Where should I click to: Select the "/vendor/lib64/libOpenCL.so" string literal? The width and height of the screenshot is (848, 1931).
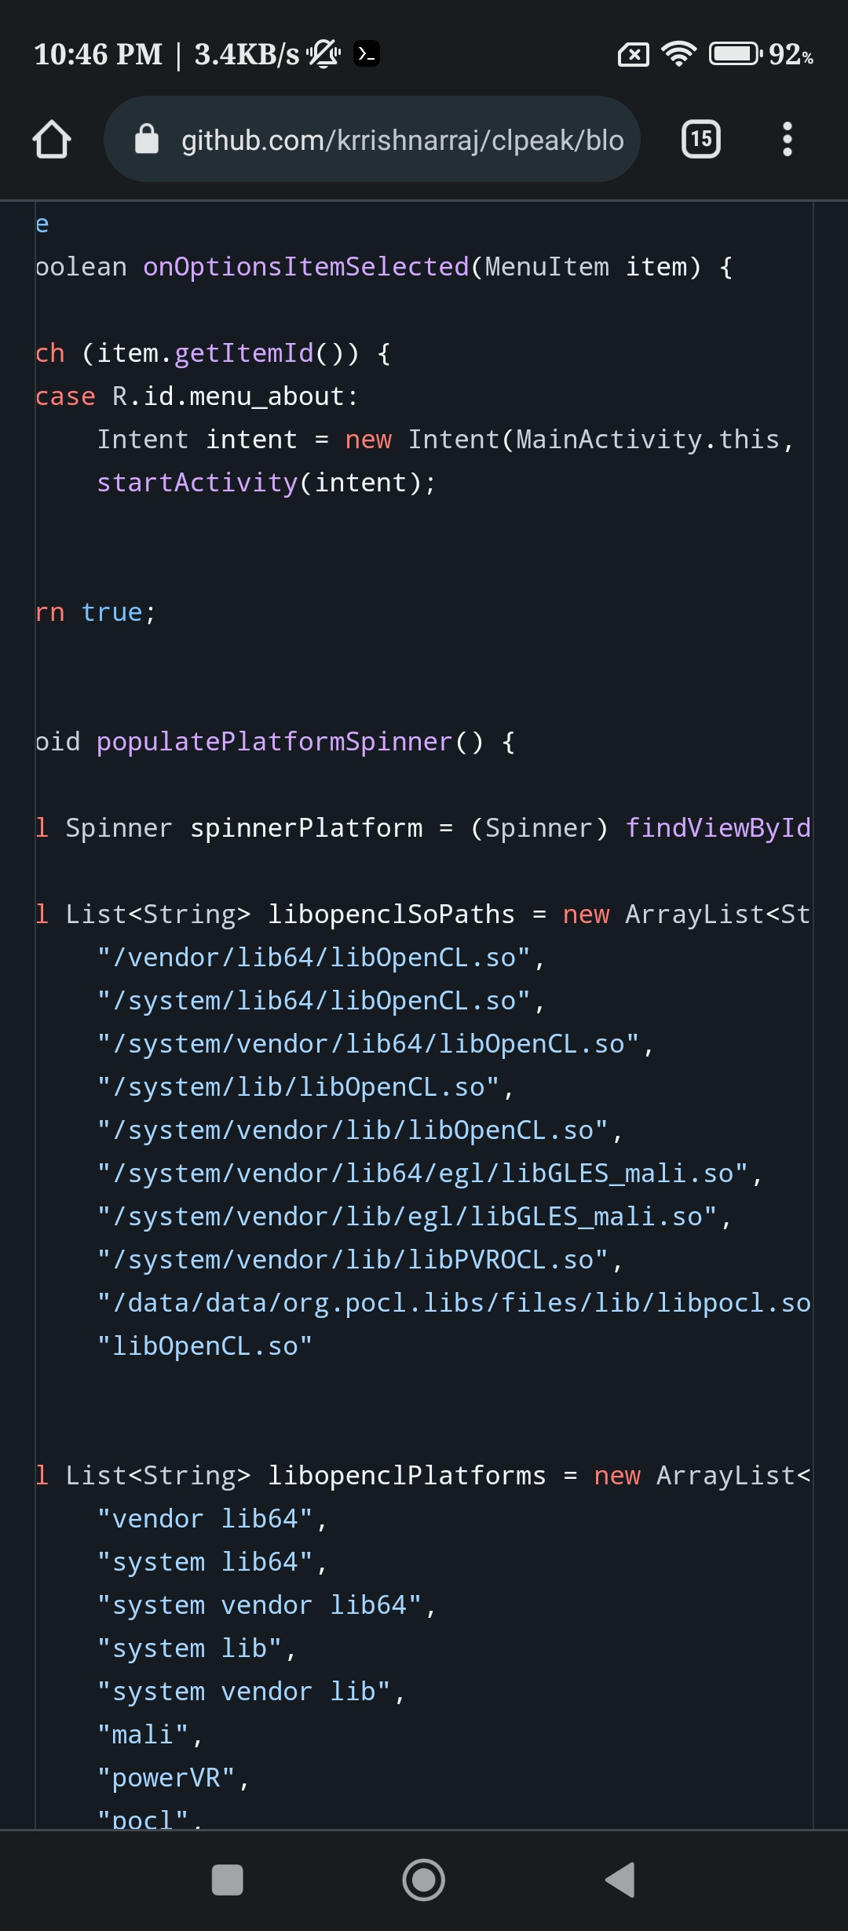[318, 956]
